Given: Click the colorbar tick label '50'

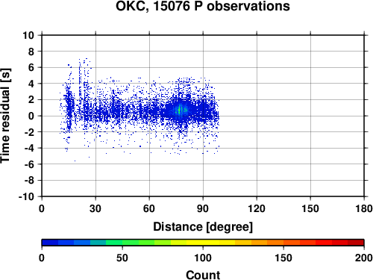Looking at the screenshot, I should [x=122, y=258].
